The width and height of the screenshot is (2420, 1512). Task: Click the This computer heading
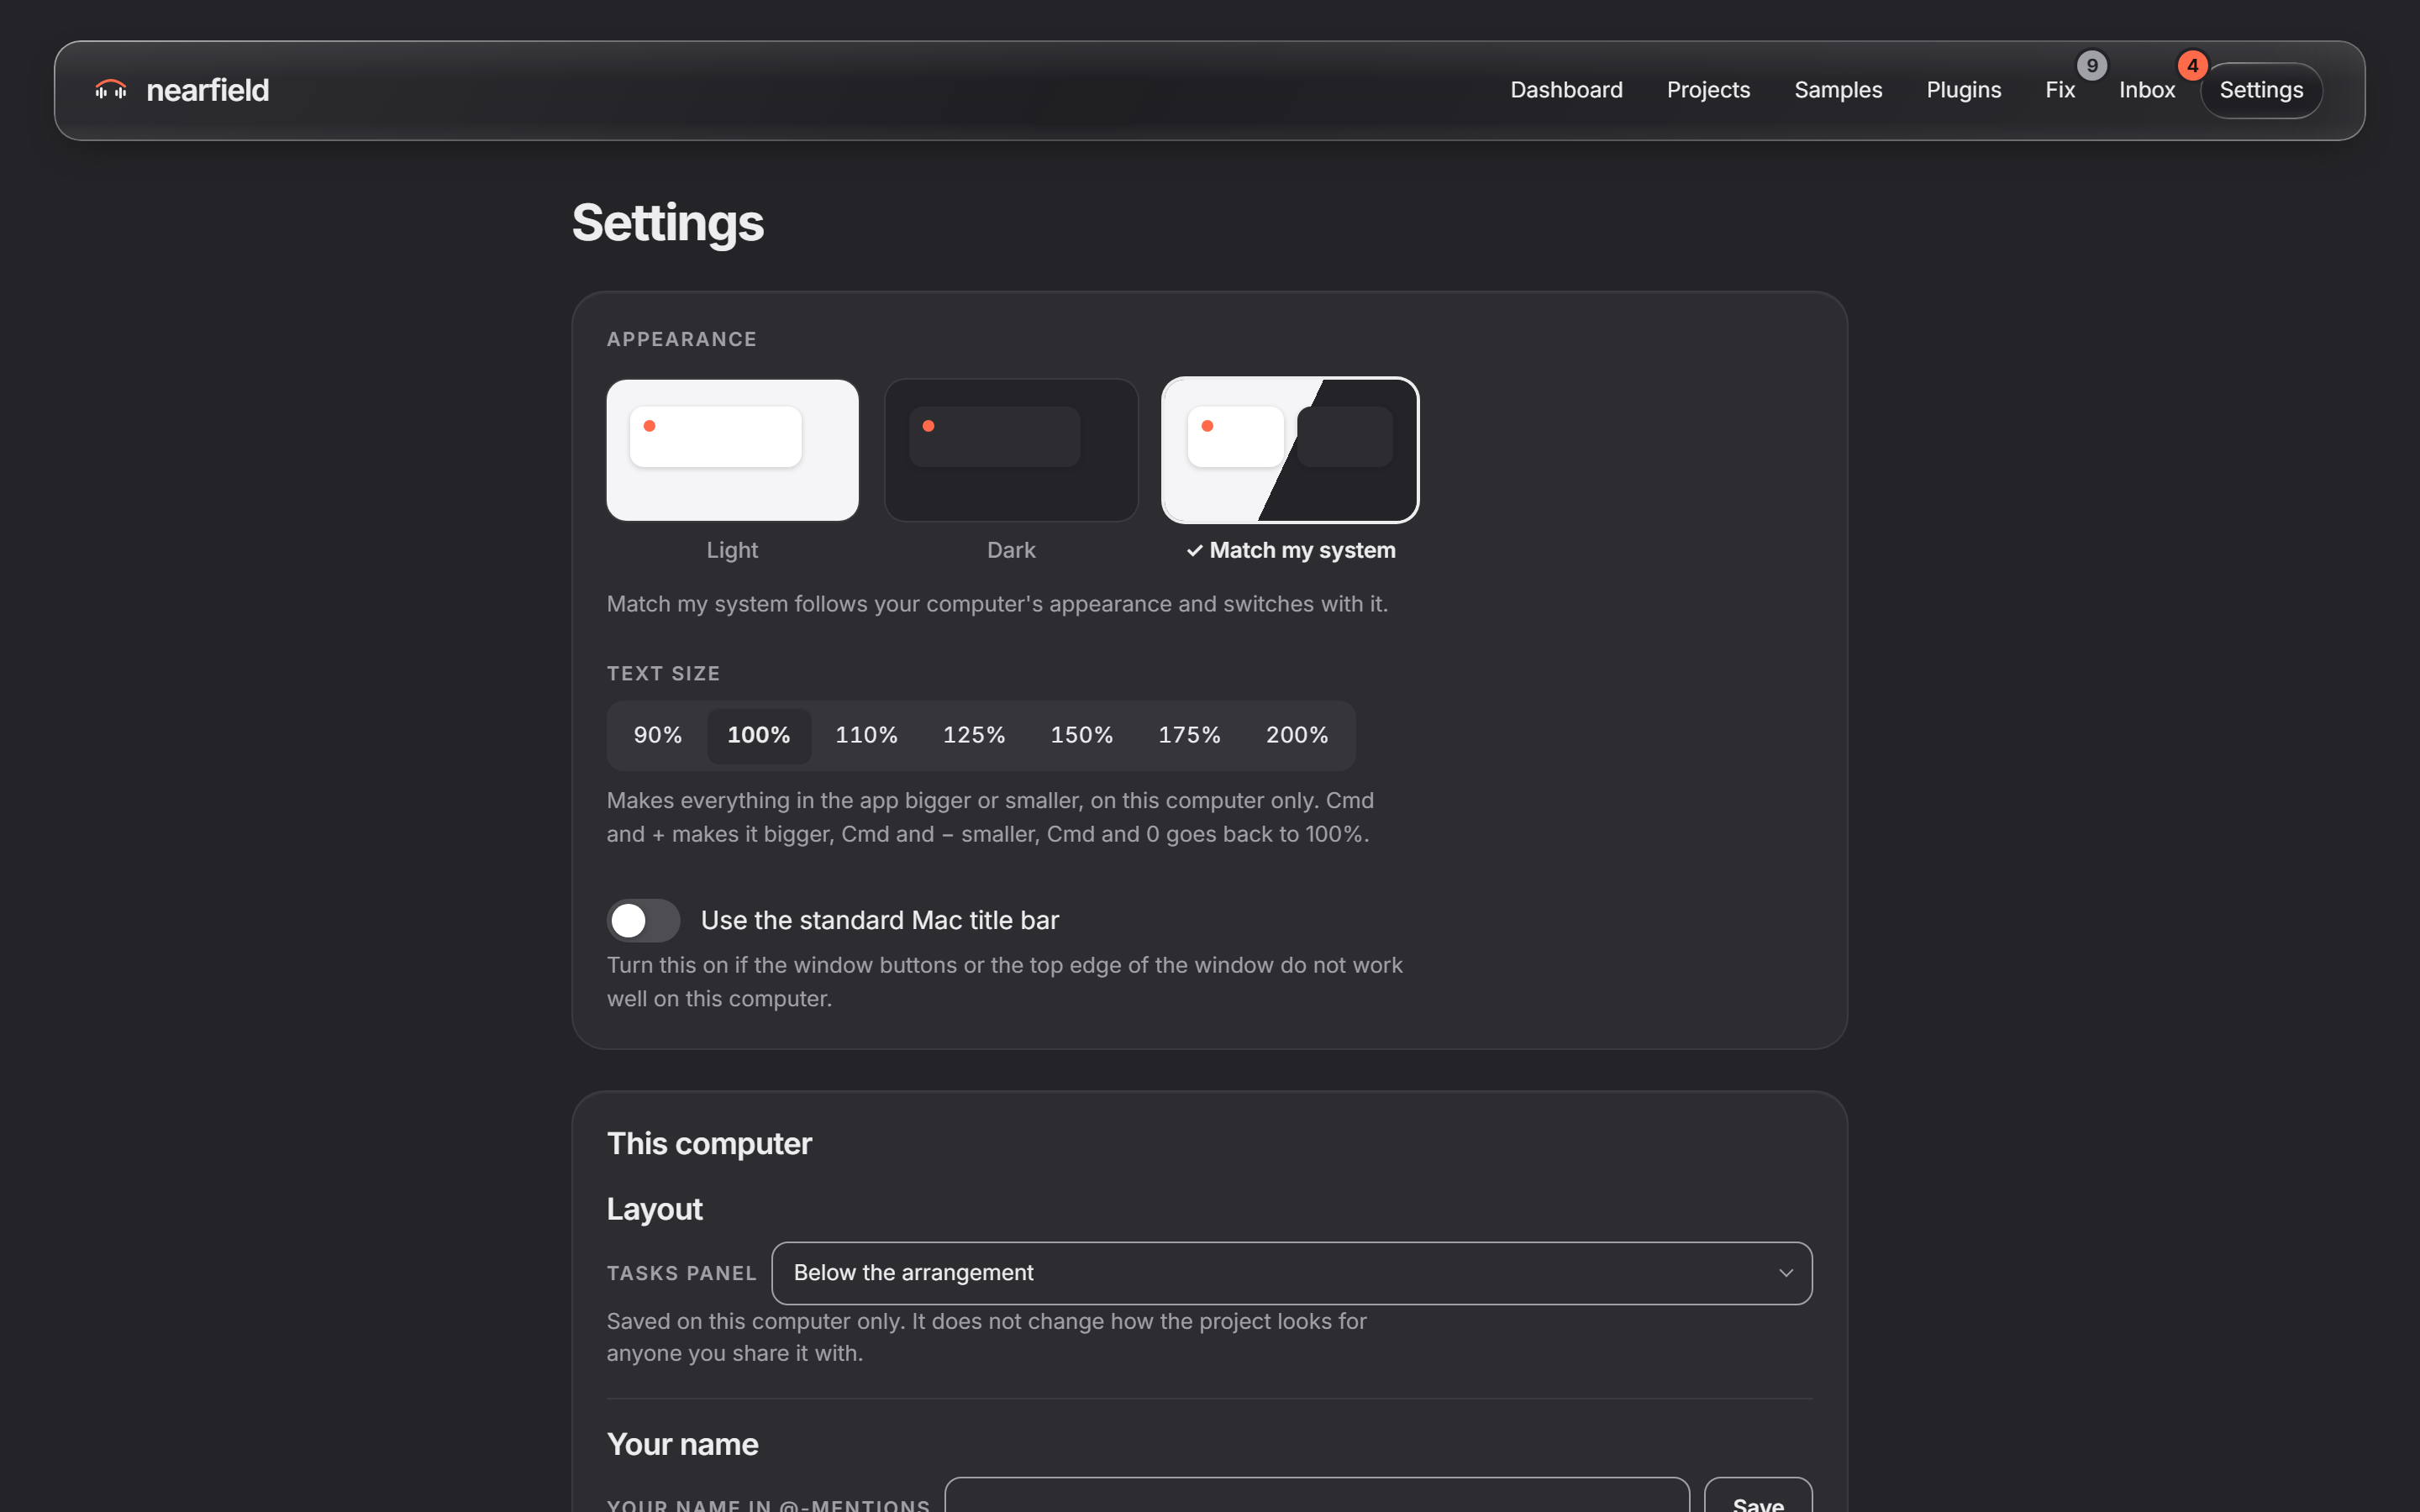tap(709, 1144)
